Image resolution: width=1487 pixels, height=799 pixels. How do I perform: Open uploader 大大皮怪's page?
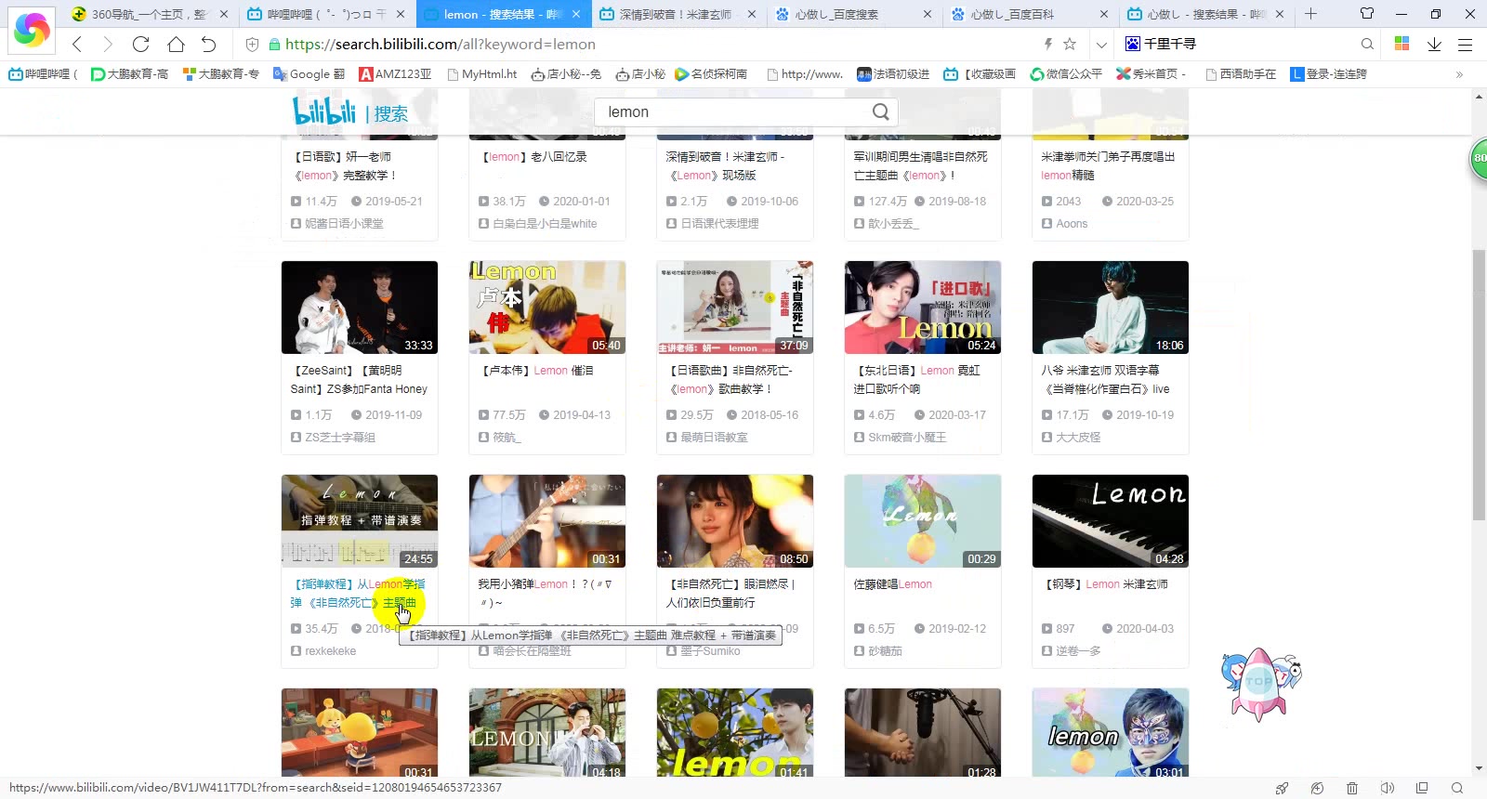click(x=1078, y=438)
